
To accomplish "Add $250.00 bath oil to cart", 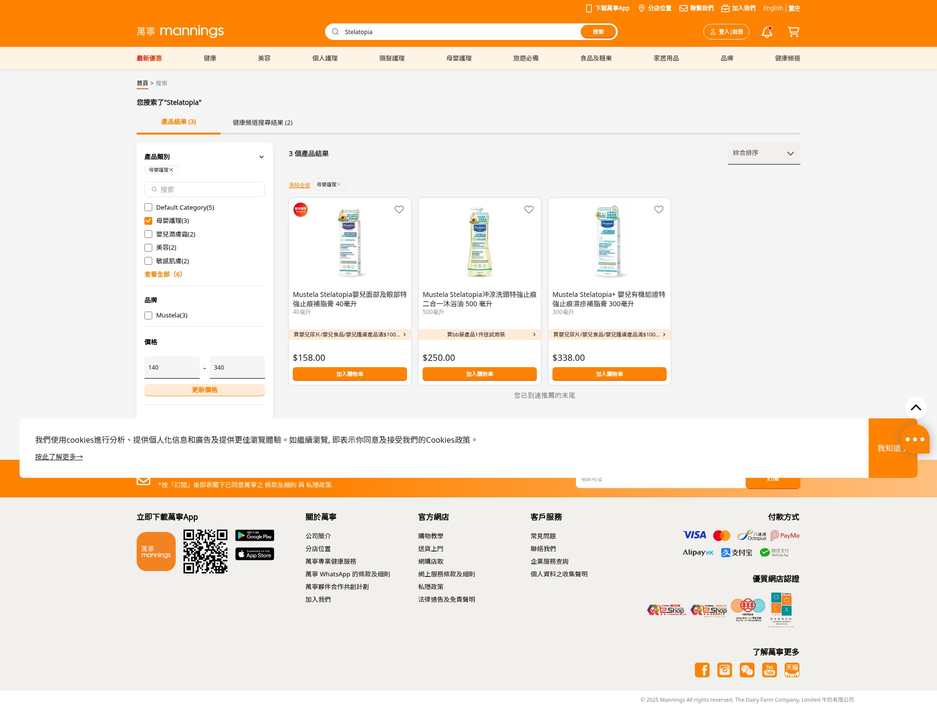I will 479,374.
